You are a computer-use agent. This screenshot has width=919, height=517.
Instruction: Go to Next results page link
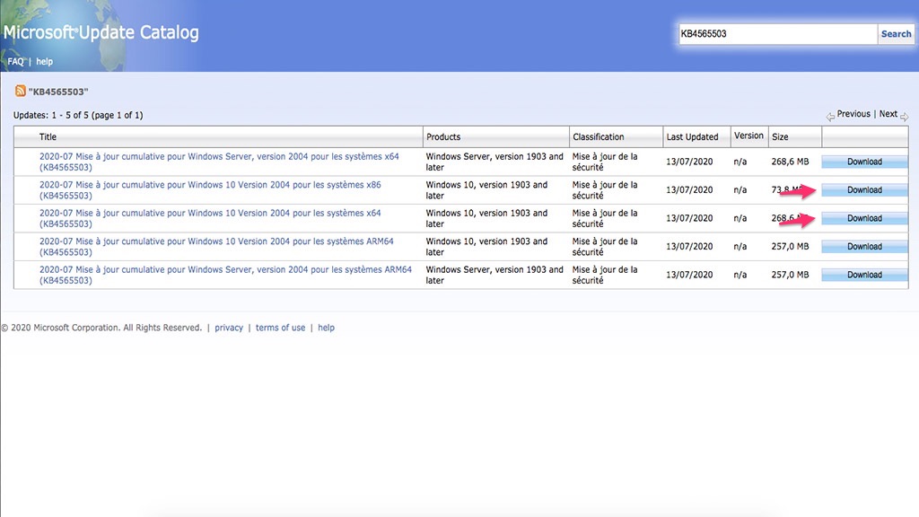(x=888, y=114)
